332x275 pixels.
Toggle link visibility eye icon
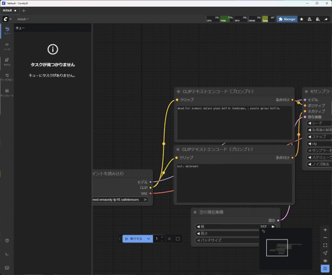pos(325,261)
